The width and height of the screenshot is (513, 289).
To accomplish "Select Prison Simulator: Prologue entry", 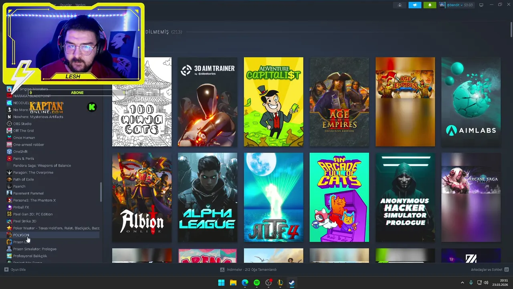I will click(x=35, y=249).
